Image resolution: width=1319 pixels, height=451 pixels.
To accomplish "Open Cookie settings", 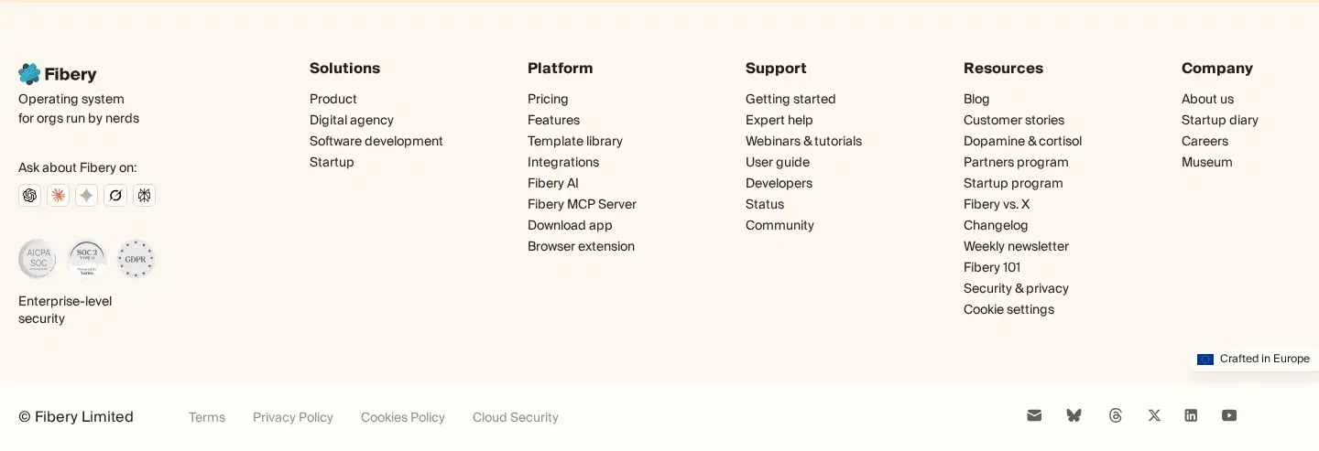I will (x=1008, y=309).
